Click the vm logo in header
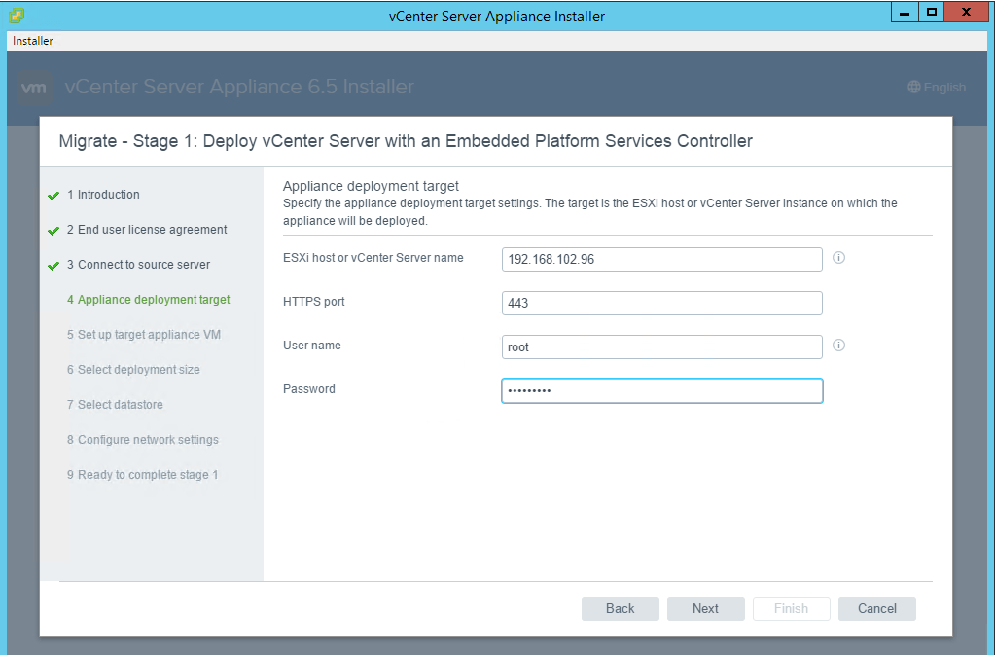 coord(34,88)
